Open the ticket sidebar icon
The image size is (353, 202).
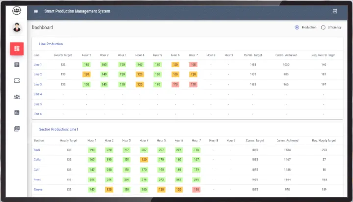pos(17,80)
